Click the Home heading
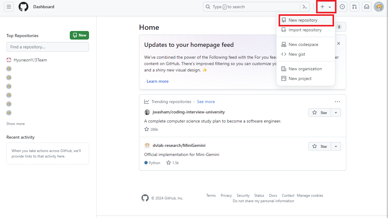The width and height of the screenshot is (388, 218). [x=149, y=27]
